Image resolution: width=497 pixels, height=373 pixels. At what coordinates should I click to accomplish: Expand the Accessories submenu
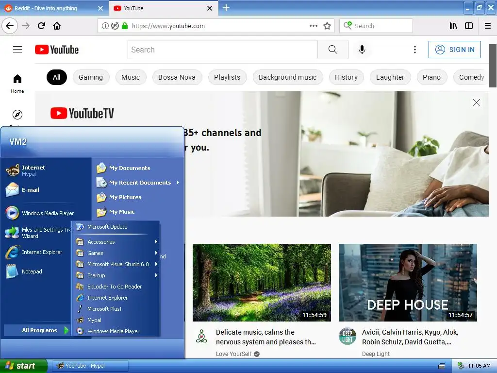[x=116, y=242]
